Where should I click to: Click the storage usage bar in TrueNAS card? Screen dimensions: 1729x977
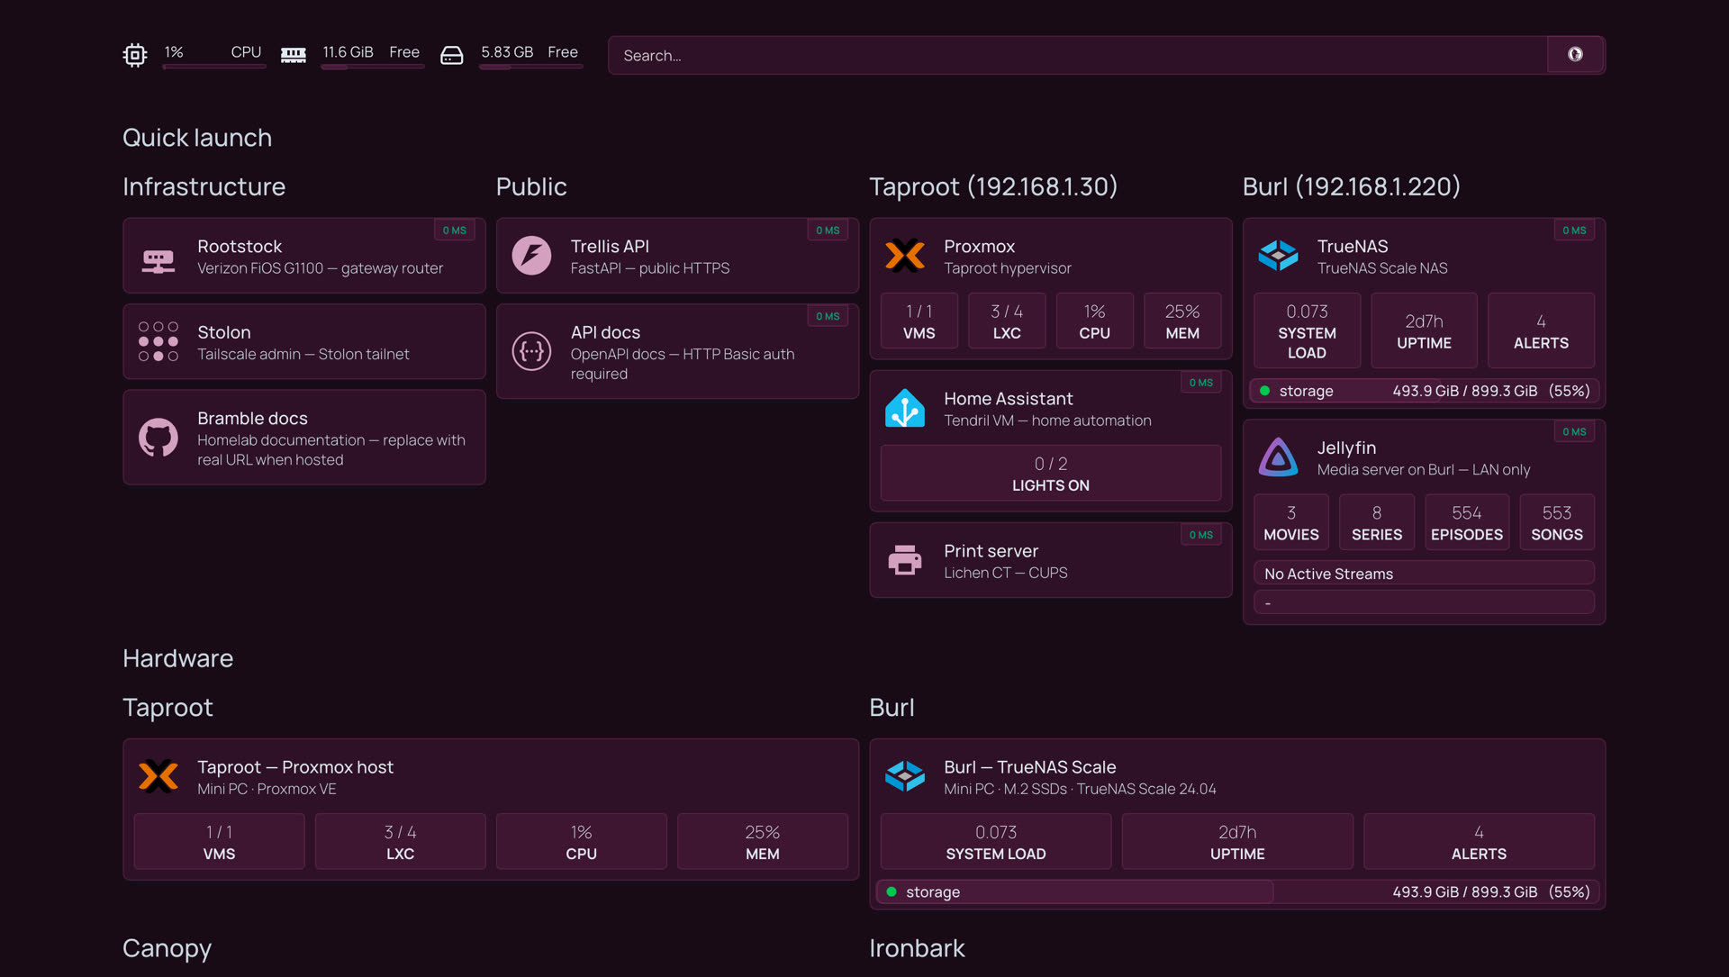1424,391
